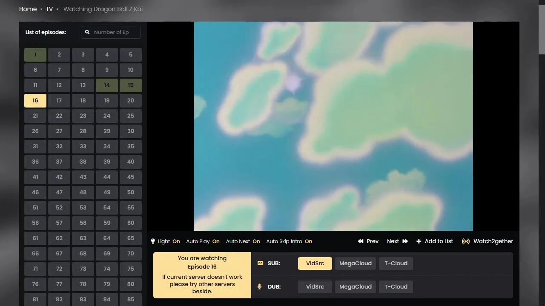Toggle Auto Skip Intro setting
This screenshot has width=545, height=306.
point(289,241)
